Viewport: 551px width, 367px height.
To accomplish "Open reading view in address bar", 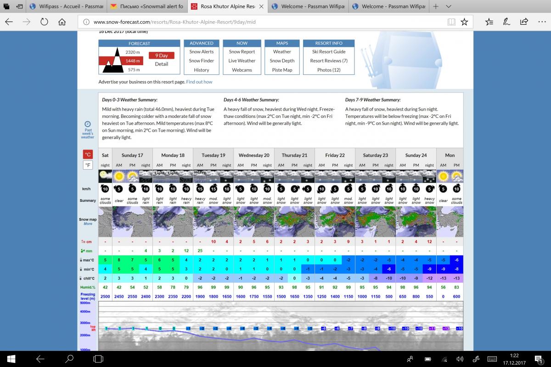I will tap(451, 22).
